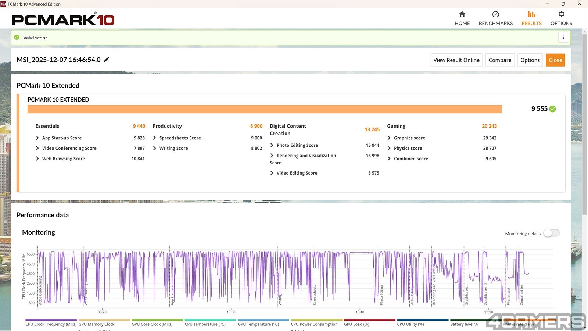Toggle GPU Temperature legend series
Image resolution: width=588 pixels, height=331 pixels.
[x=258, y=324]
